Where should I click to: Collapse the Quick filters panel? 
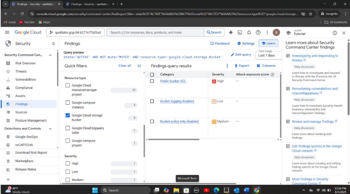tap(139, 66)
